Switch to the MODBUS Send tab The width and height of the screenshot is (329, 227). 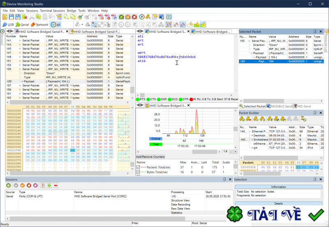[281, 106]
